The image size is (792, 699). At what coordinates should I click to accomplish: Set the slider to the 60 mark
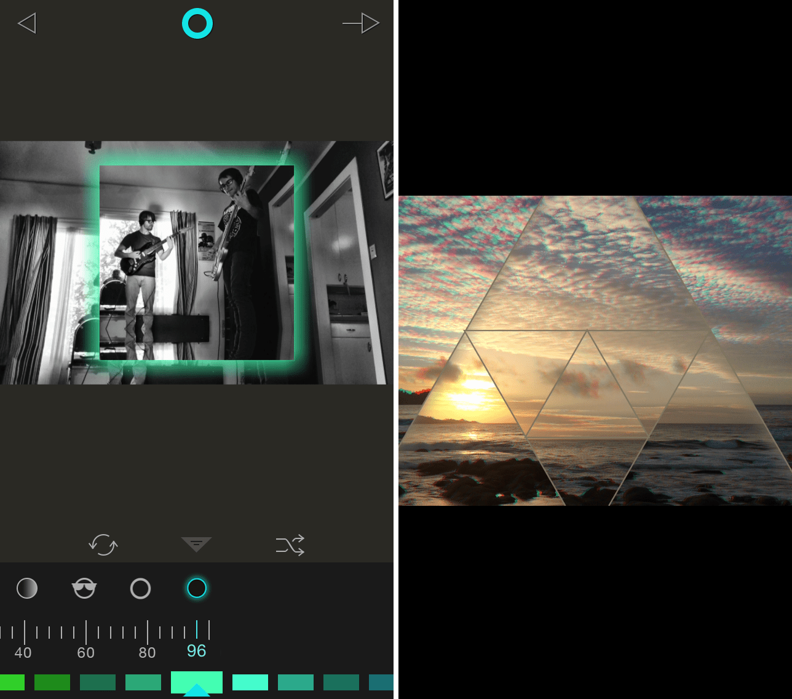pyautogui.click(x=86, y=653)
